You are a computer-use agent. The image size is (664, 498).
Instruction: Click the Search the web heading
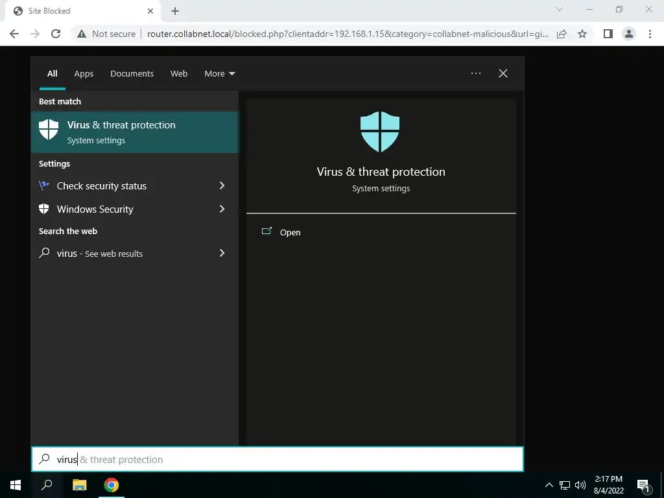coord(68,231)
